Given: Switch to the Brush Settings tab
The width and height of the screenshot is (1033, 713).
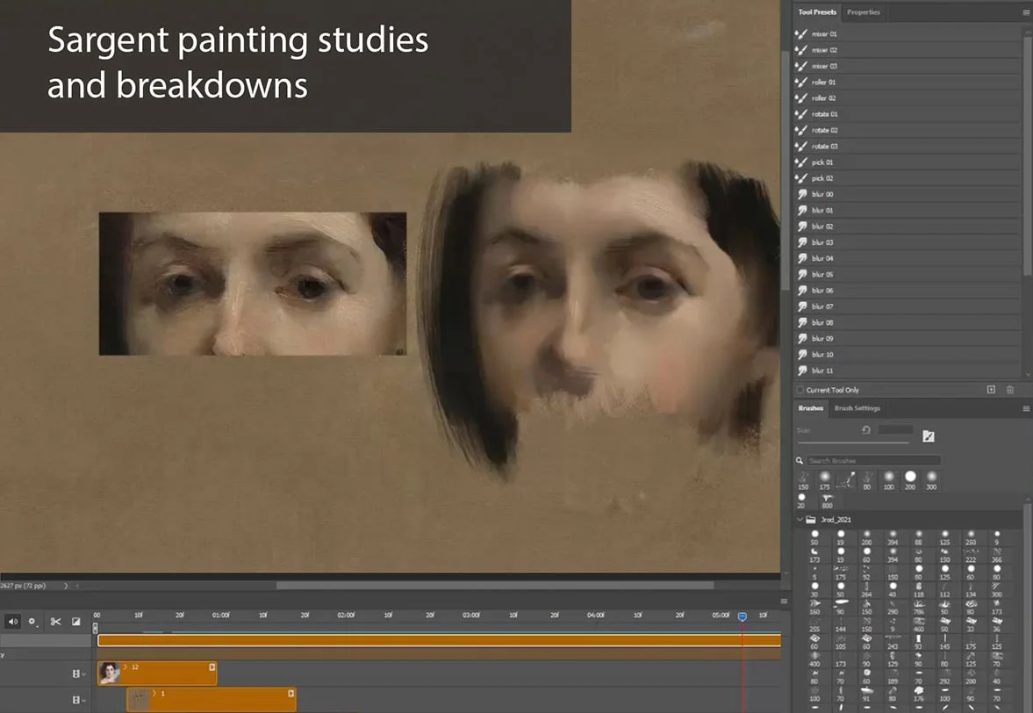Looking at the screenshot, I should click(857, 408).
